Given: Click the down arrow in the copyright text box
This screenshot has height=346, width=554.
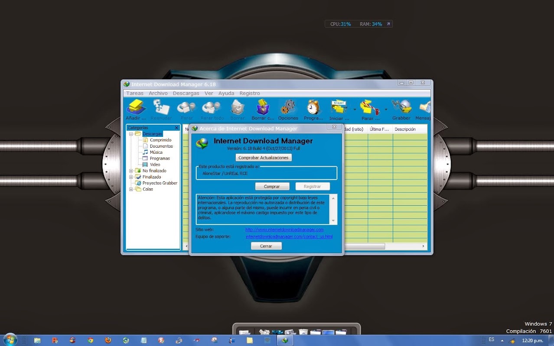Looking at the screenshot, I should point(333,220).
